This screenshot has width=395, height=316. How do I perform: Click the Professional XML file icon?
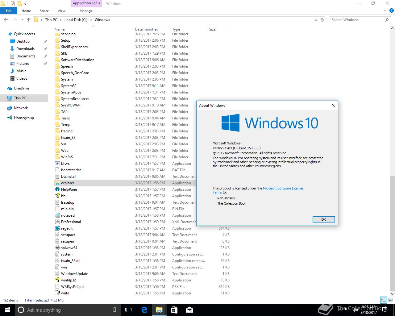point(57,222)
